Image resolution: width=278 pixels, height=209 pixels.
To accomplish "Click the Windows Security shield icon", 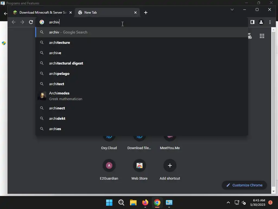I will 4,43.
